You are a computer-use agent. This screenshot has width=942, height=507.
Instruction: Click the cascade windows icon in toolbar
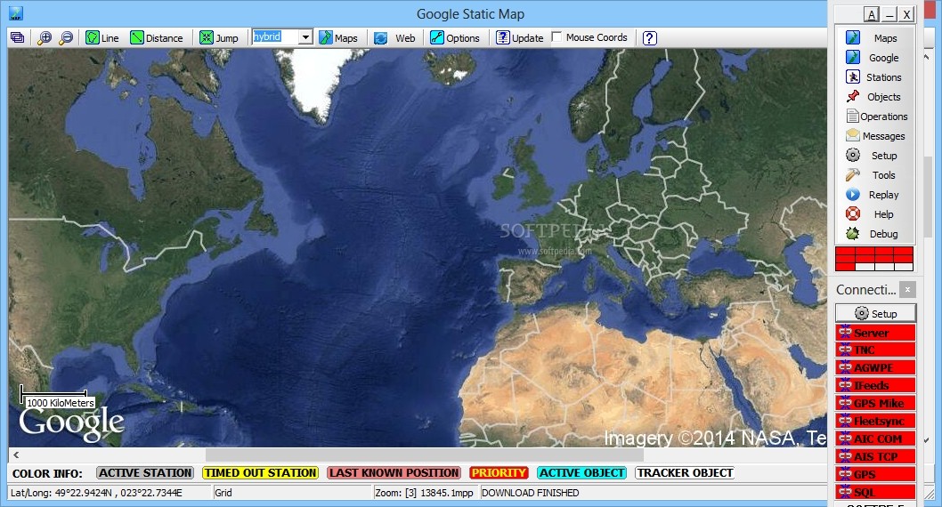pos(18,37)
